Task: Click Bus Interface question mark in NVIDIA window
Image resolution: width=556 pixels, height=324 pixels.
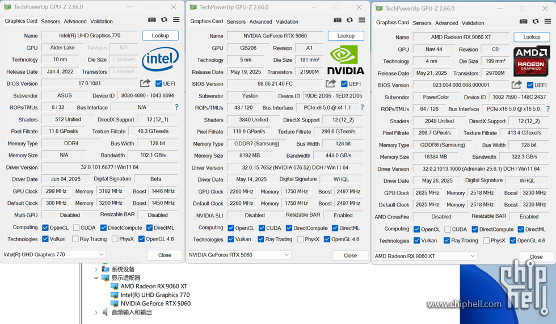Action: pos(362,107)
